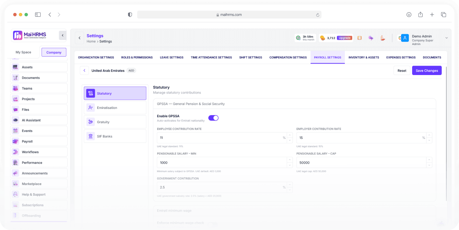Click the Upgrade badge
Viewport: 459px width, 230px height.
[x=345, y=38]
